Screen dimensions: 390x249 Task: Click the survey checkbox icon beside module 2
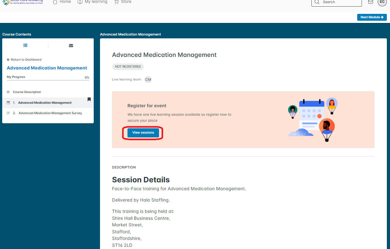tap(8, 113)
